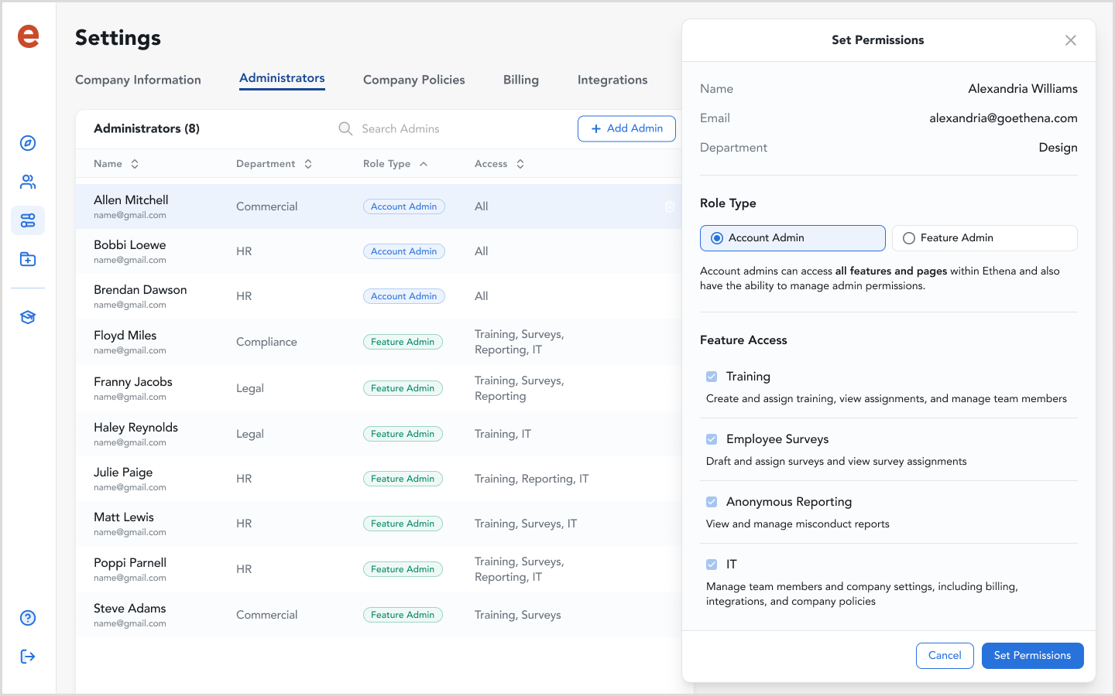The height and width of the screenshot is (696, 1115).
Task: Delete Allen Mitchell using trash icon
Action: tap(670, 206)
